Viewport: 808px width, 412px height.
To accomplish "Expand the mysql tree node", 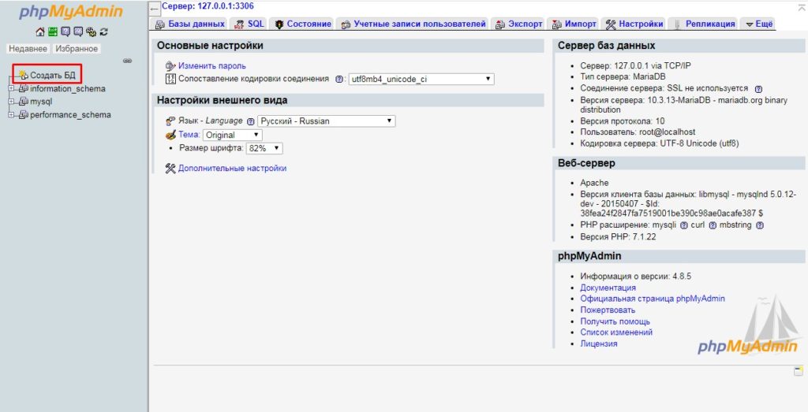I will 11,102.
